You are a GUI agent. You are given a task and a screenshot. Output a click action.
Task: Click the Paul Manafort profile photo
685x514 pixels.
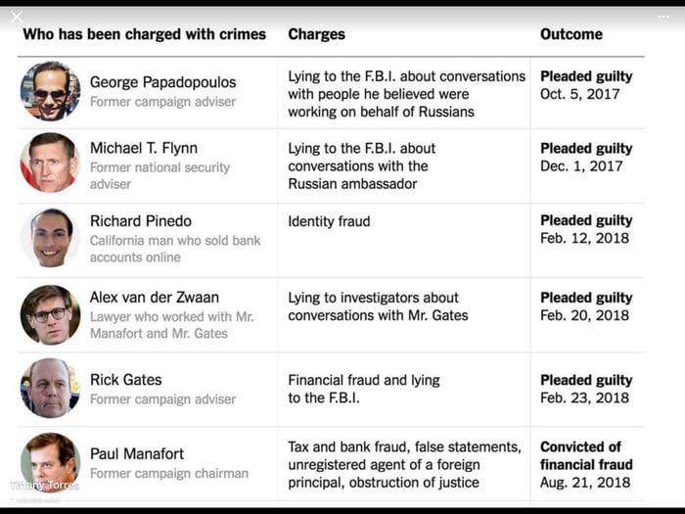click(50, 460)
